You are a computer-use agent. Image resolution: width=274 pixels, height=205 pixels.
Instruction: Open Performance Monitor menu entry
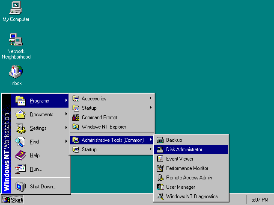[191, 168]
